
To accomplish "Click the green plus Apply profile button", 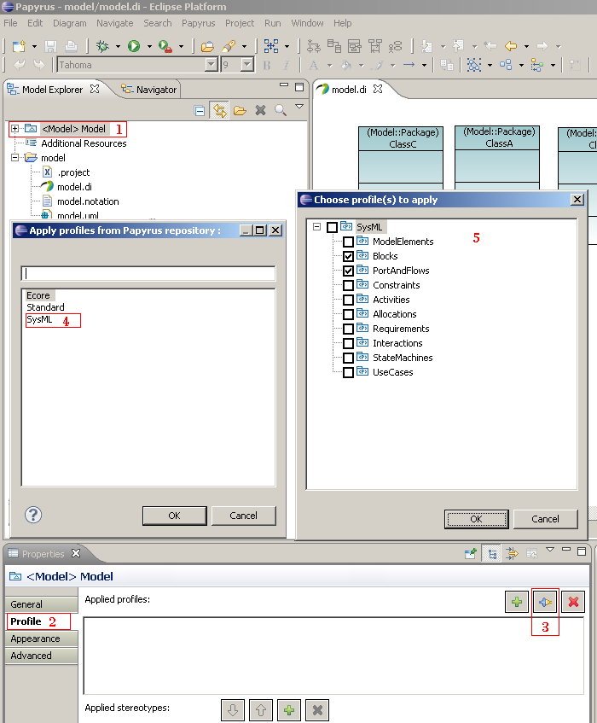I will pos(516,602).
